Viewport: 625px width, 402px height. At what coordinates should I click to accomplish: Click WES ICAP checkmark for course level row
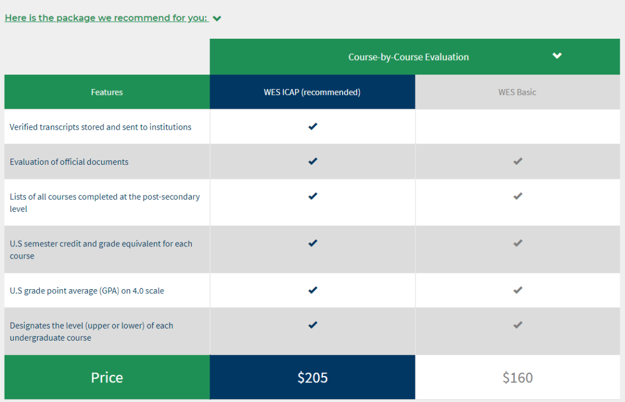(x=312, y=325)
